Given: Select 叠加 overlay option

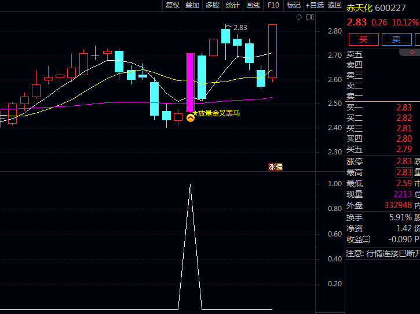Looking at the screenshot, I should 192,5.
